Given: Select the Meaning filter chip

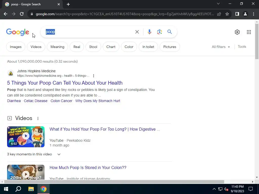Looking at the screenshot, I should pos(57,47).
